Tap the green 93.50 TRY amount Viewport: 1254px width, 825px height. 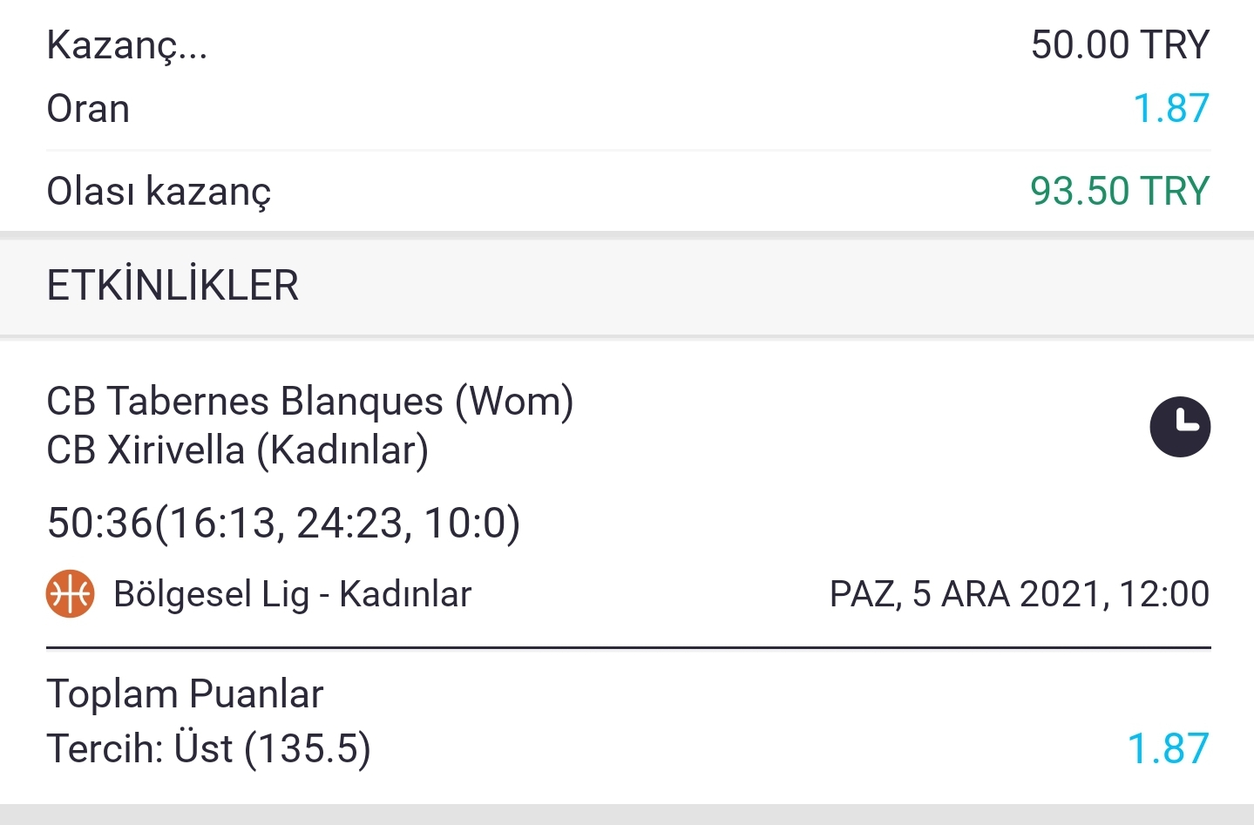pyautogui.click(x=1120, y=192)
